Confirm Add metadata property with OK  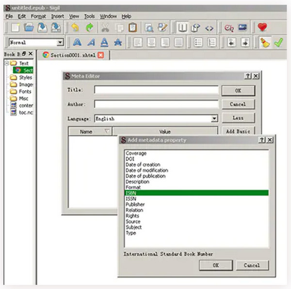pyautogui.click(x=216, y=265)
